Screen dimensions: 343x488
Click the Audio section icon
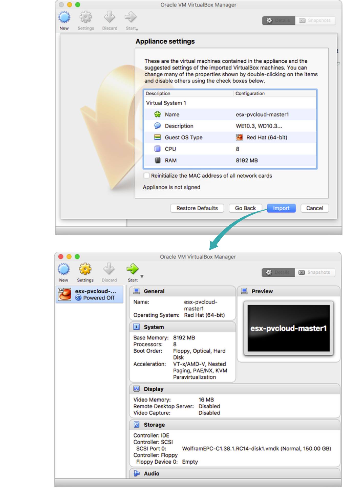click(x=137, y=473)
